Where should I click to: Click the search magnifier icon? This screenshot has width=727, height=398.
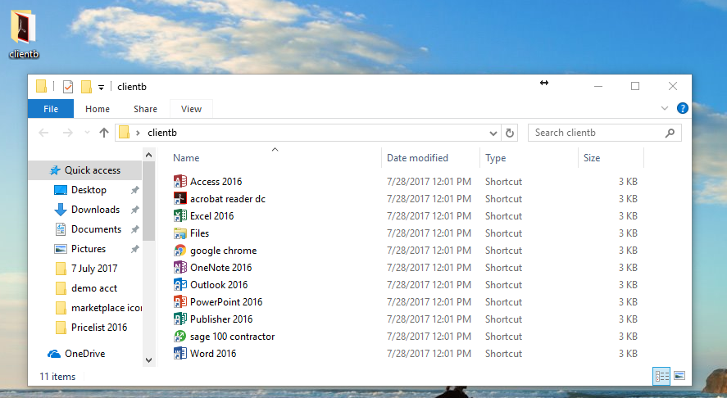click(670, 133)
